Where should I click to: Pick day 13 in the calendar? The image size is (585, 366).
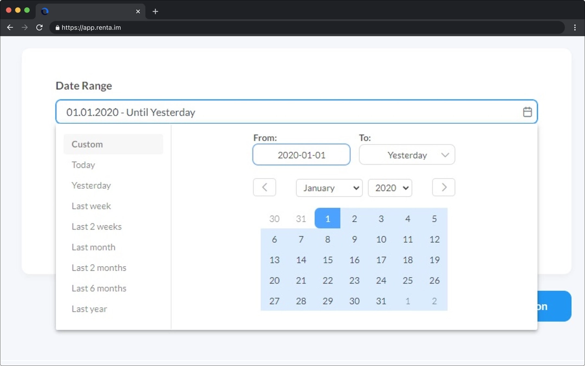click(274, 260)
